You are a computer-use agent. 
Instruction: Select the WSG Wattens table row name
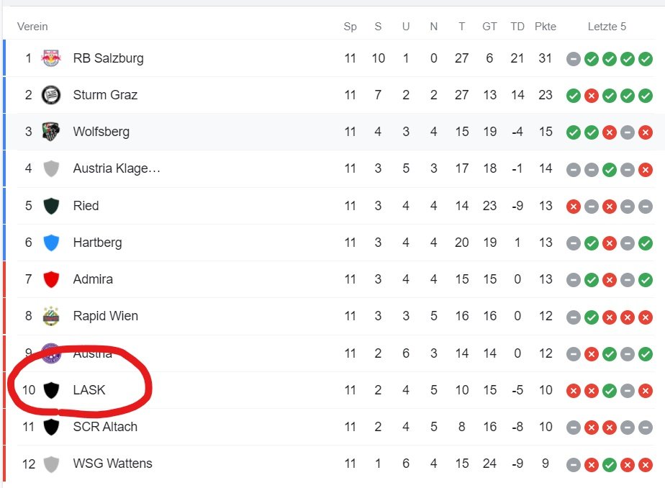[x=112, y=464]
